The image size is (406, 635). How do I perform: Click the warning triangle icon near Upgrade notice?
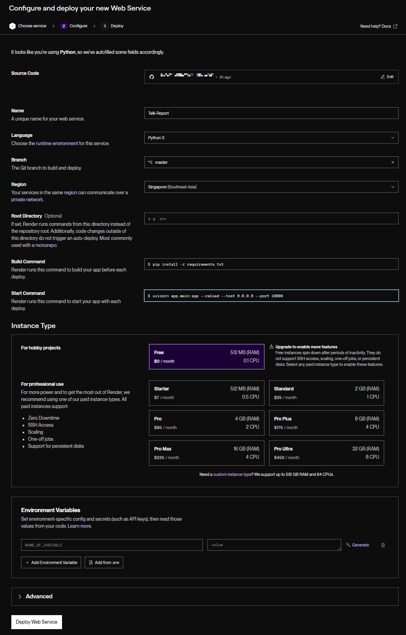[271, 346]
